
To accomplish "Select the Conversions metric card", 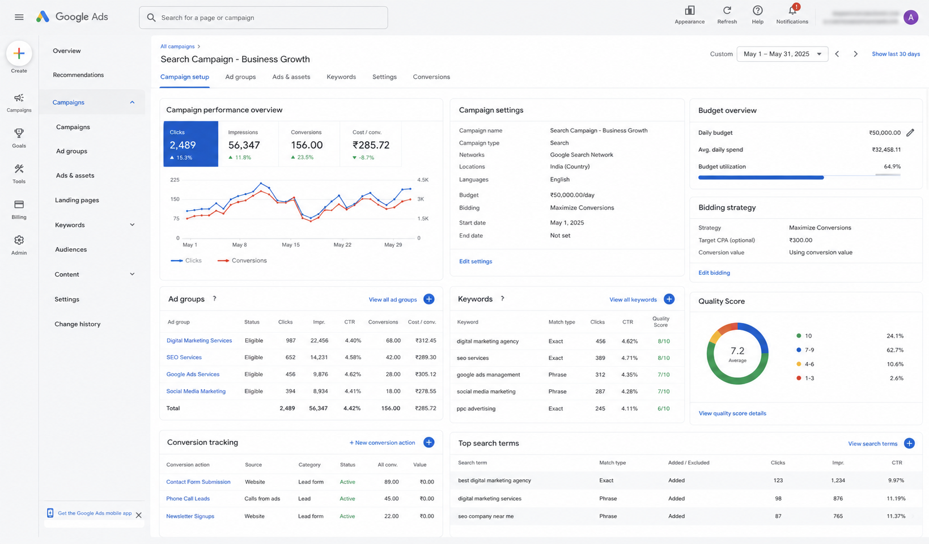I will coord(309,144).
